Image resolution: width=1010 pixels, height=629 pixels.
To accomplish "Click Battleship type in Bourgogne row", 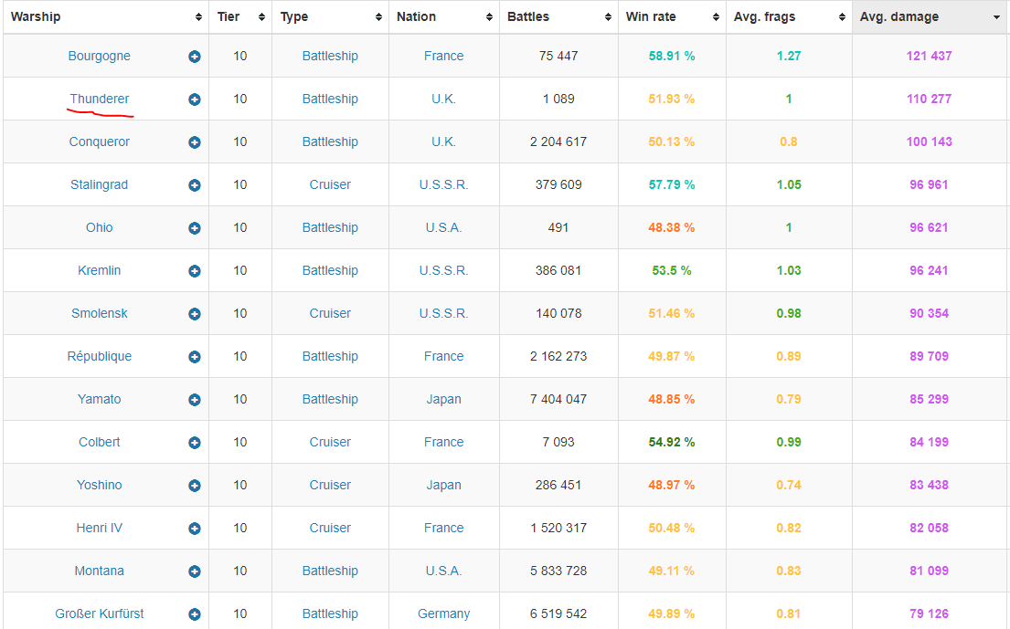I will coord(331,56).
